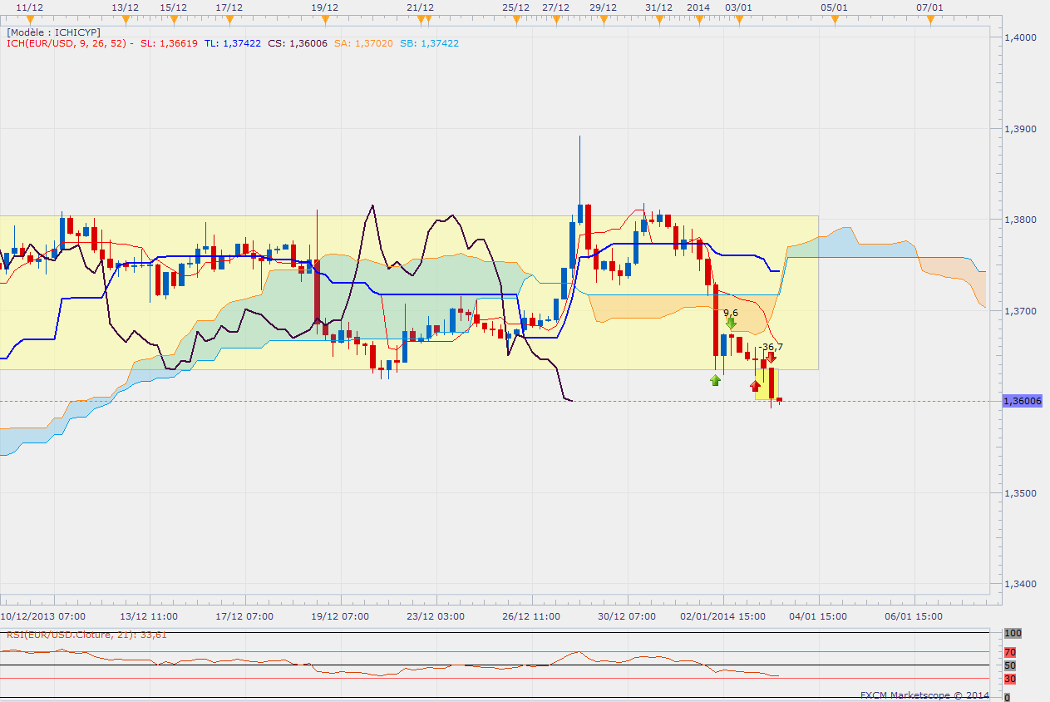Screen dimensions: 1050x702
Task: Click the 02/01/2014 15:00 time axis label
Action: point(723,616)
